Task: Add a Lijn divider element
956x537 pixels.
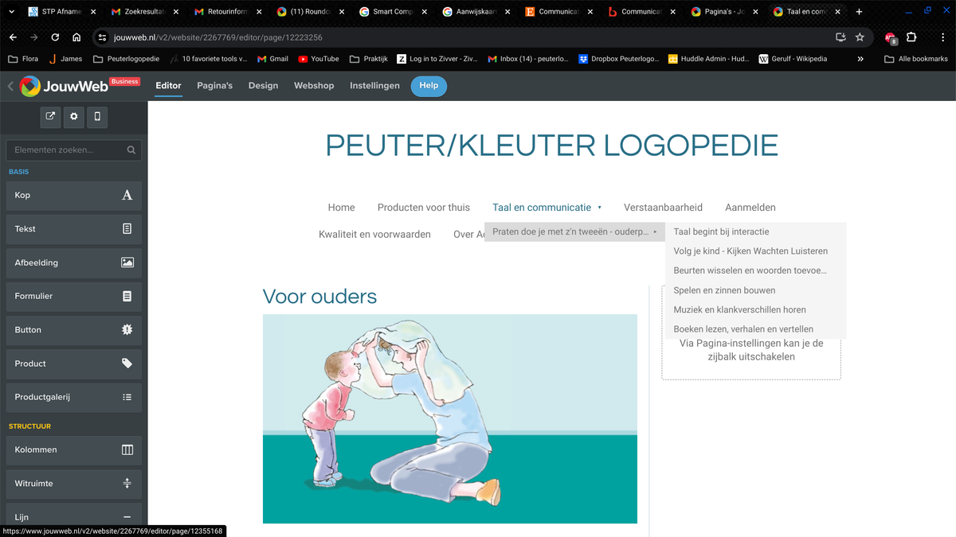Action: click(x=74, y=517)
